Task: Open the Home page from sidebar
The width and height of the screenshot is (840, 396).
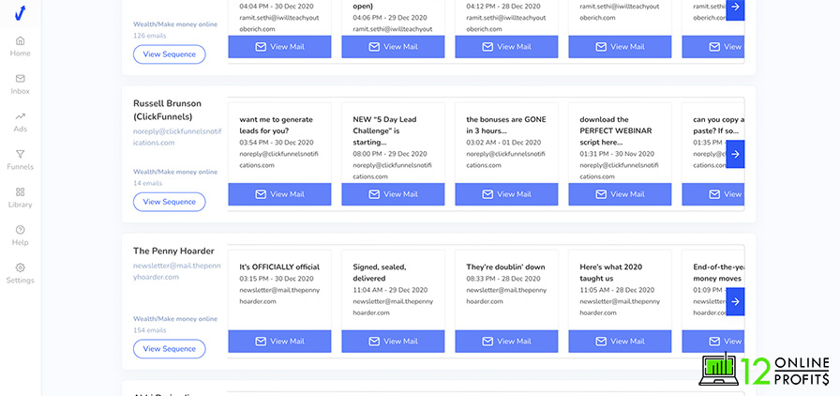Action: coord(20,47)
